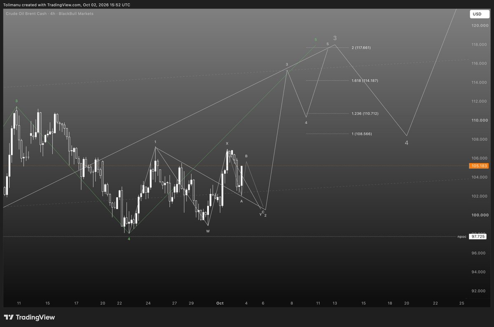This screenshot has height=327, width=494.
Task: Select the green 5 wave label
Action: 316,40
